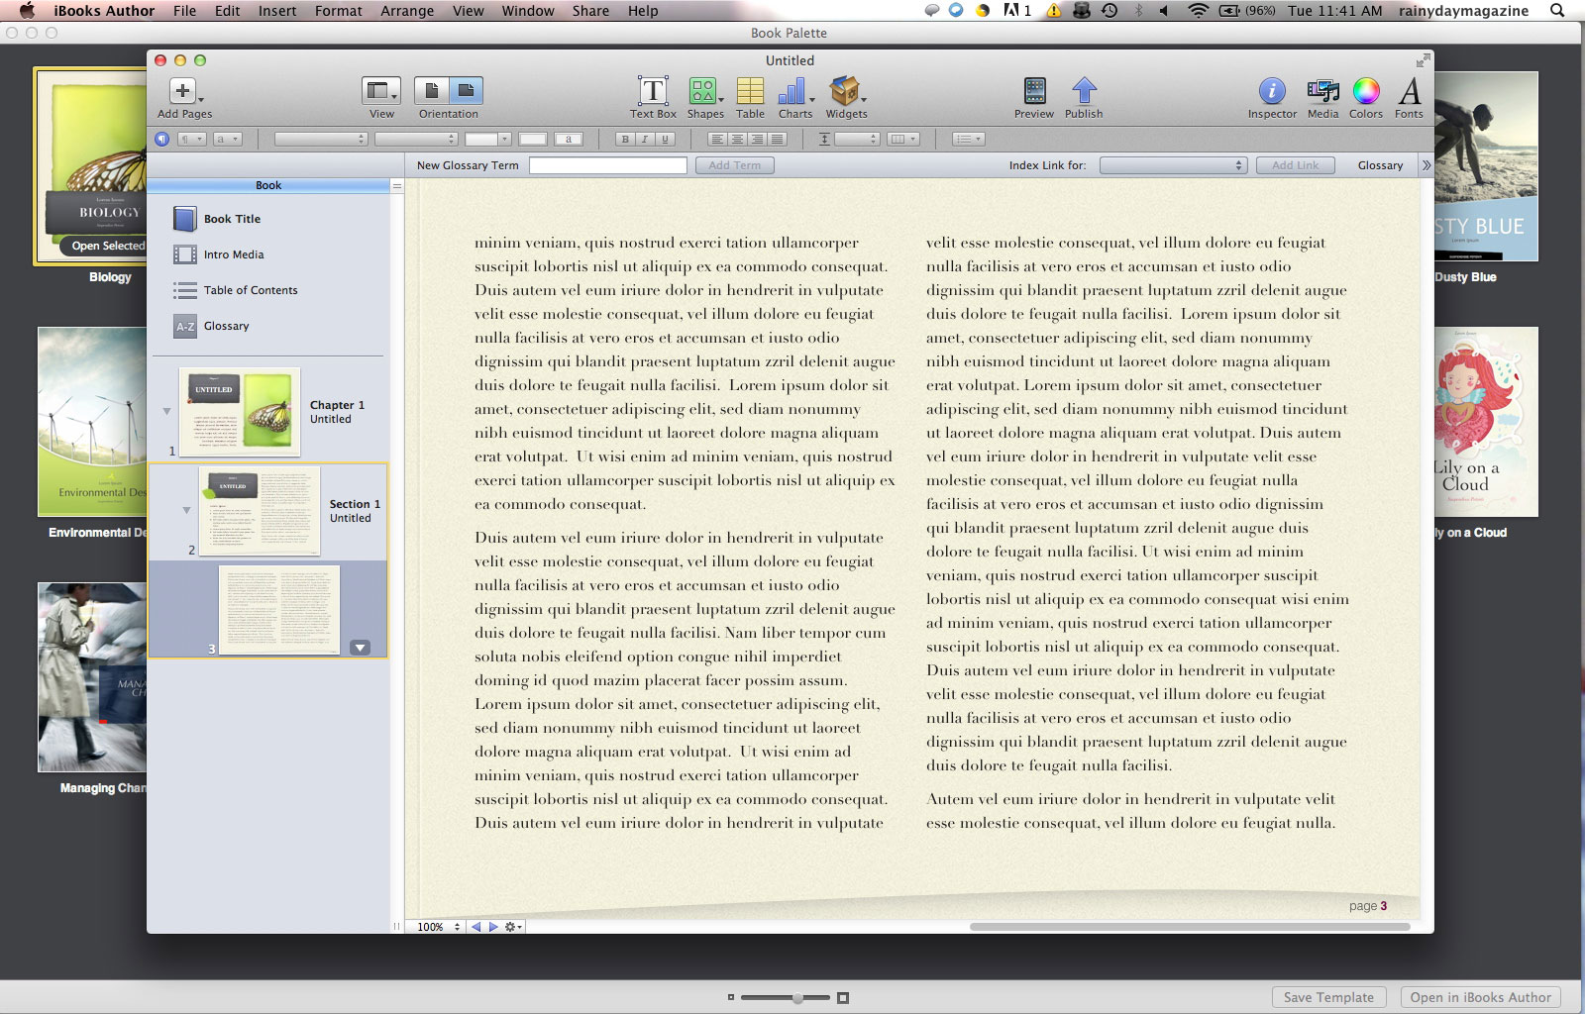Click Save Template in Book Palette
Image resolution: width=1585 pixels, height=1014 pixels.
pos(1328,997)
